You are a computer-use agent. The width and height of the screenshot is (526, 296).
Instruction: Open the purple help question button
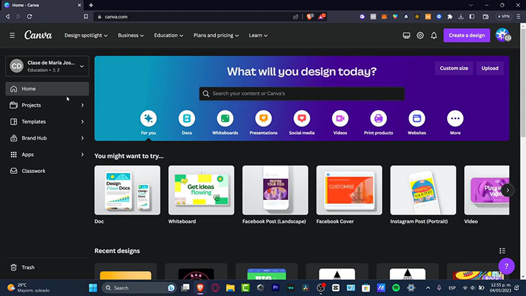(x=506, y=266)
